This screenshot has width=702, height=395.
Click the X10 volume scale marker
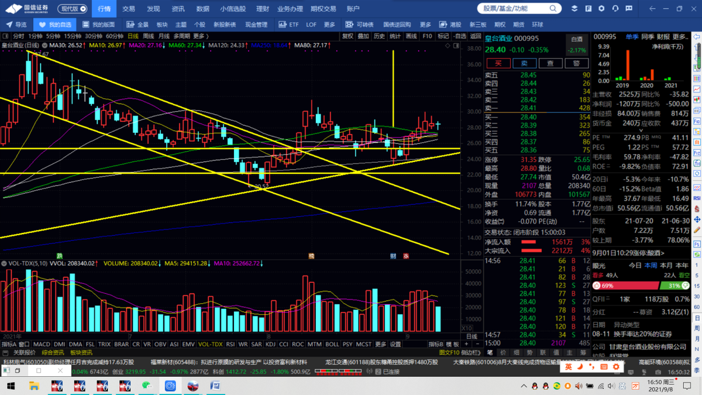(x=467, y=328)
